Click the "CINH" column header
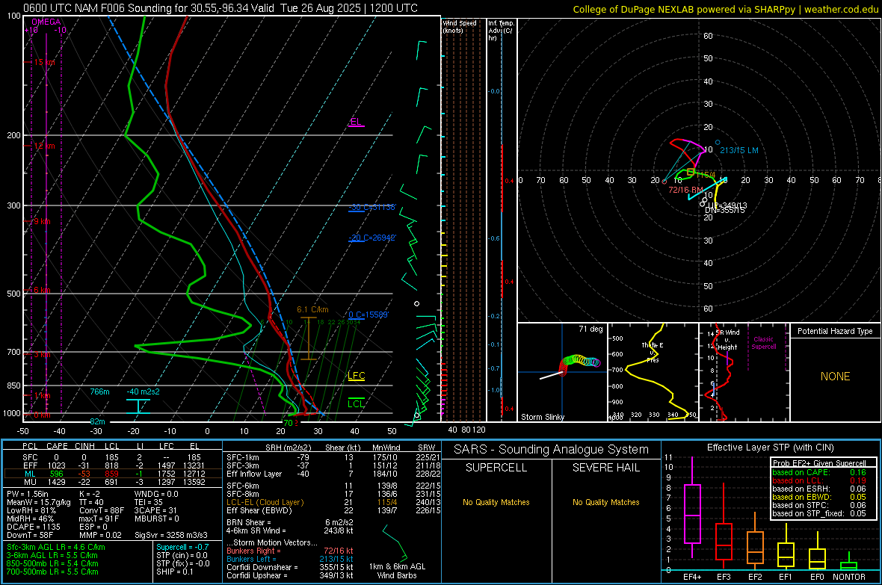The height and width of the screenshot is (585, 882). point(84,446)
